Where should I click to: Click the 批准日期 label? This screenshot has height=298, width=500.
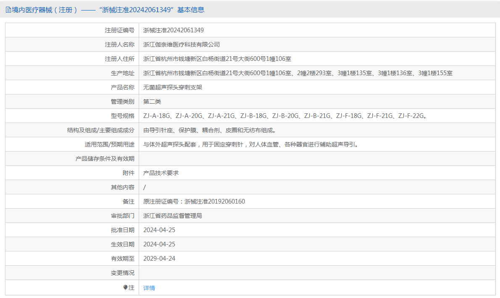tap(123, 230)
